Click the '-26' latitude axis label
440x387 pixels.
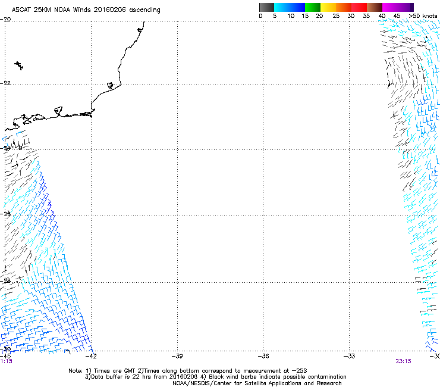(x=5, y=214)
